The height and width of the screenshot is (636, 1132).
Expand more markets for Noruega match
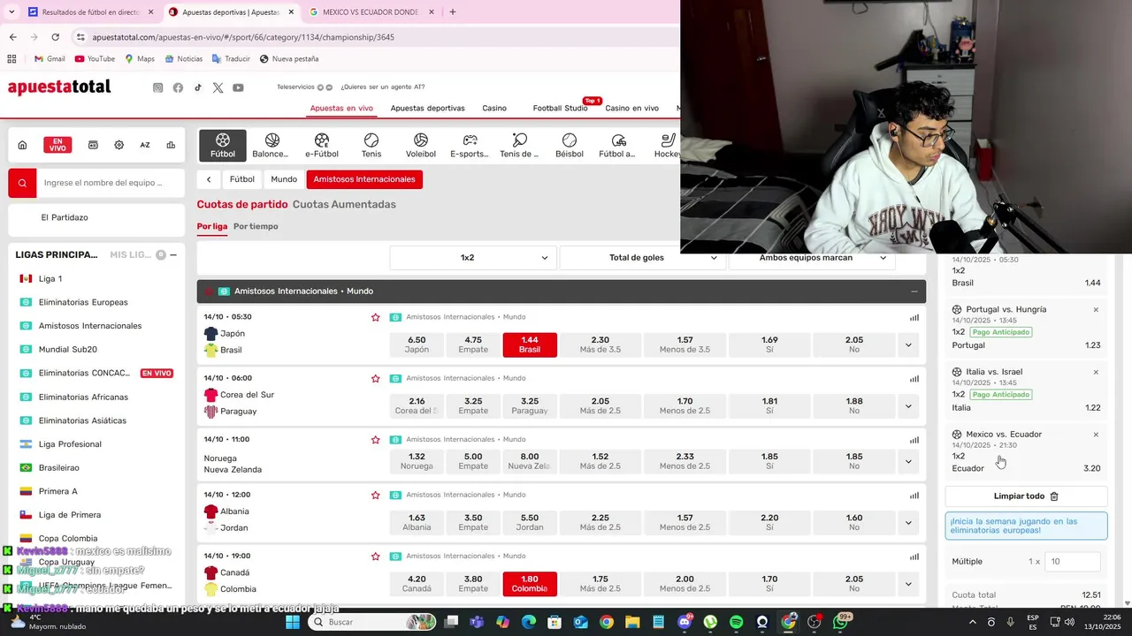[x=908, y=461]
